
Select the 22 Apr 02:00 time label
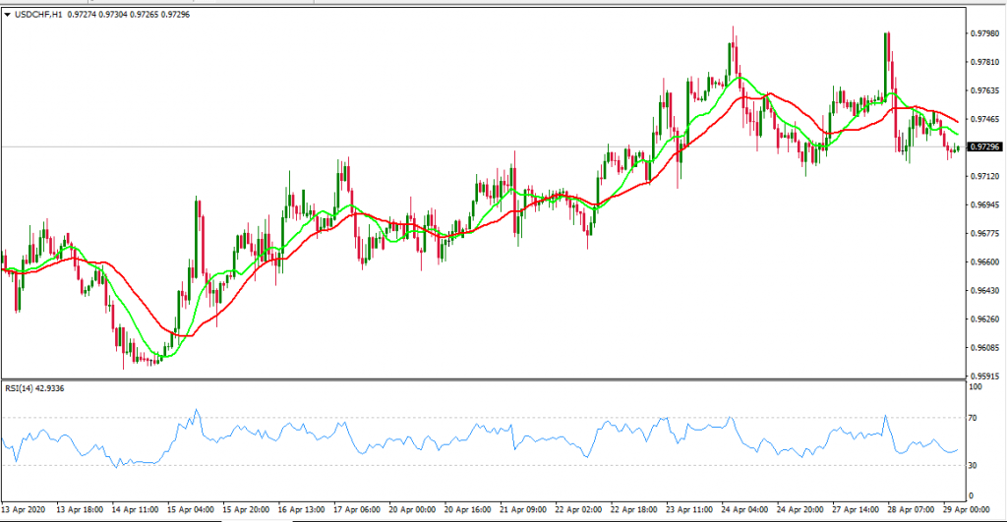[580, 510]
